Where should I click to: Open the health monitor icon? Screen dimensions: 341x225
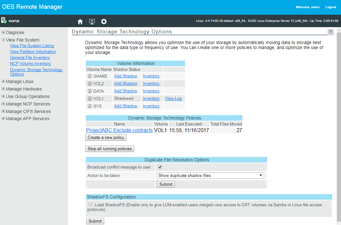pyautogui.click(x=92, y=22)
